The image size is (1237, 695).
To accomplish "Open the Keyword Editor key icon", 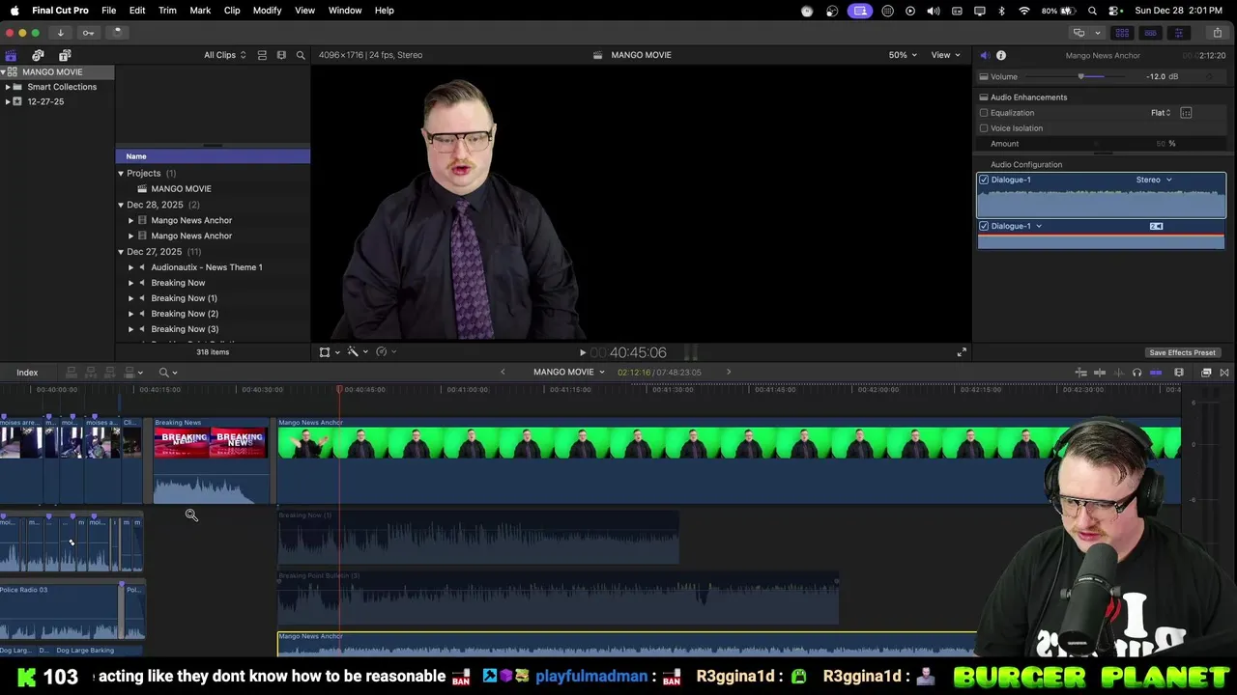I will click(x=88, y=32).
